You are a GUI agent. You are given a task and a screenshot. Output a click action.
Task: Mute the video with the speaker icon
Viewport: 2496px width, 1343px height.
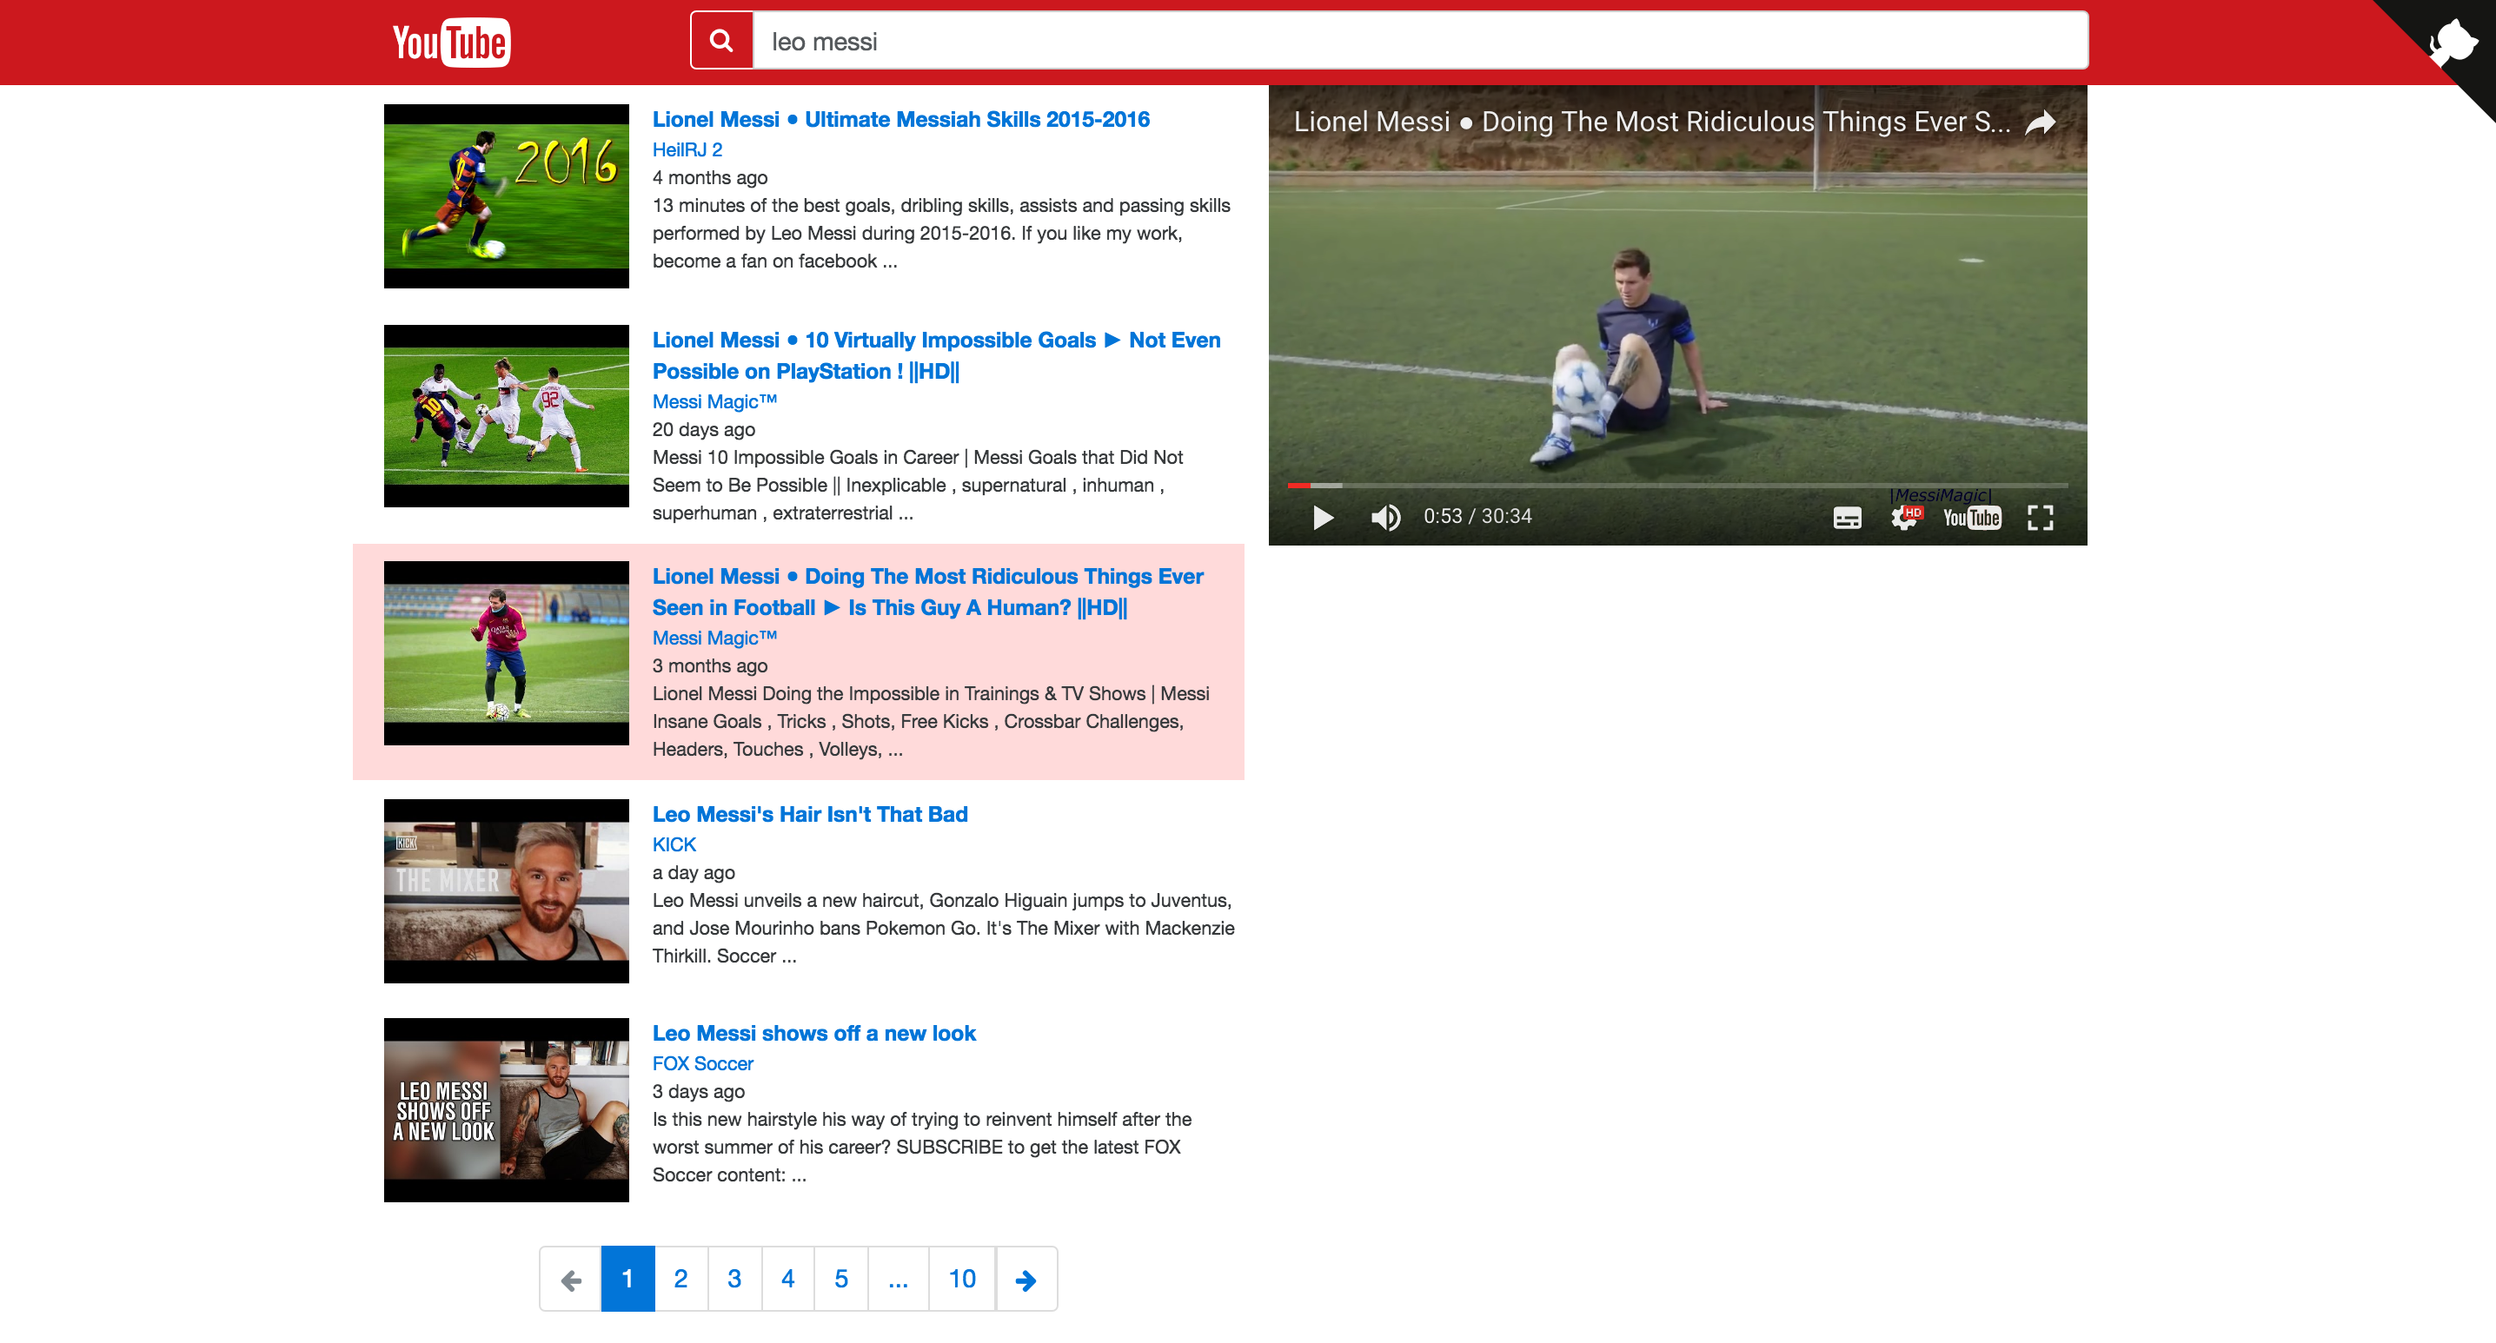tap(1385, 517)
